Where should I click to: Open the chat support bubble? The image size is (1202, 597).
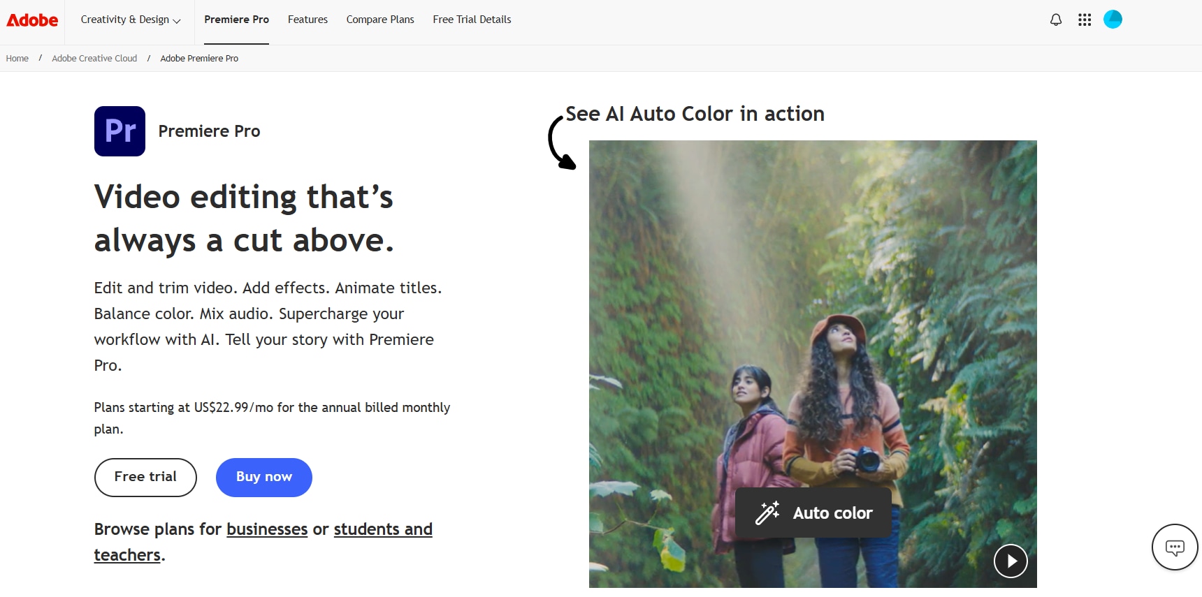(x=1175, y=547)
